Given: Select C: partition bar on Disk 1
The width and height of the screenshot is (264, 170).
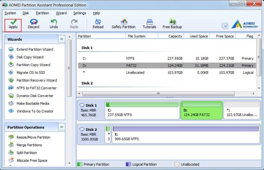Looking at the screenshot, I should [x=142, y=110].
